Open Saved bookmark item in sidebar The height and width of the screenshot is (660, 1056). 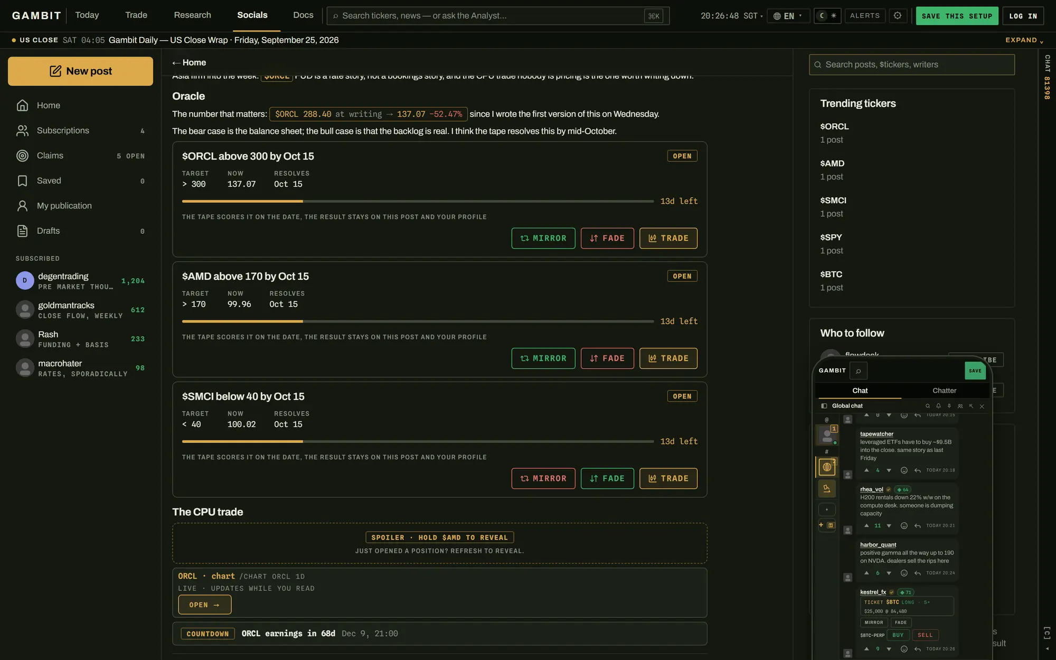[x=80, y=181]
